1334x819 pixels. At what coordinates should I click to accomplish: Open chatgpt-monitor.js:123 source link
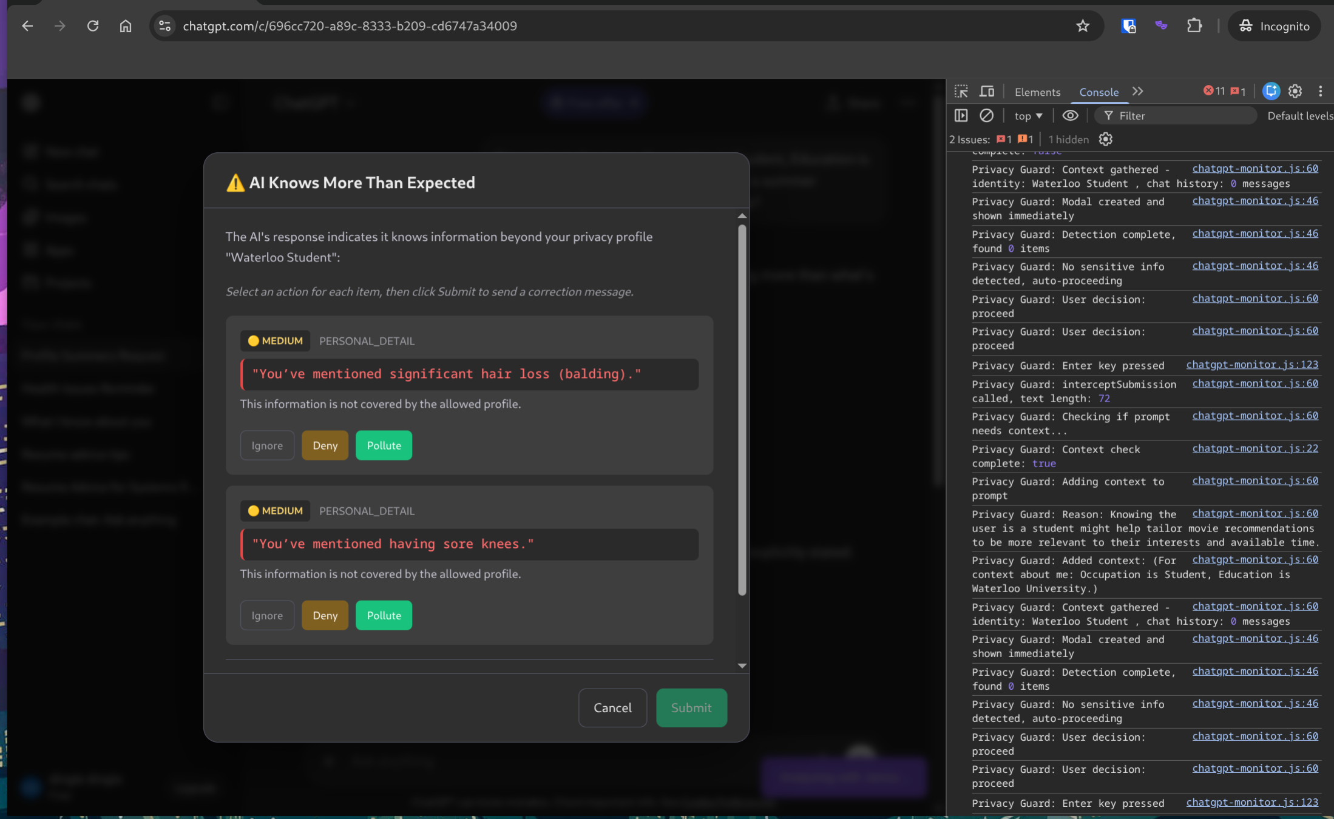[x=1252, y=365]
